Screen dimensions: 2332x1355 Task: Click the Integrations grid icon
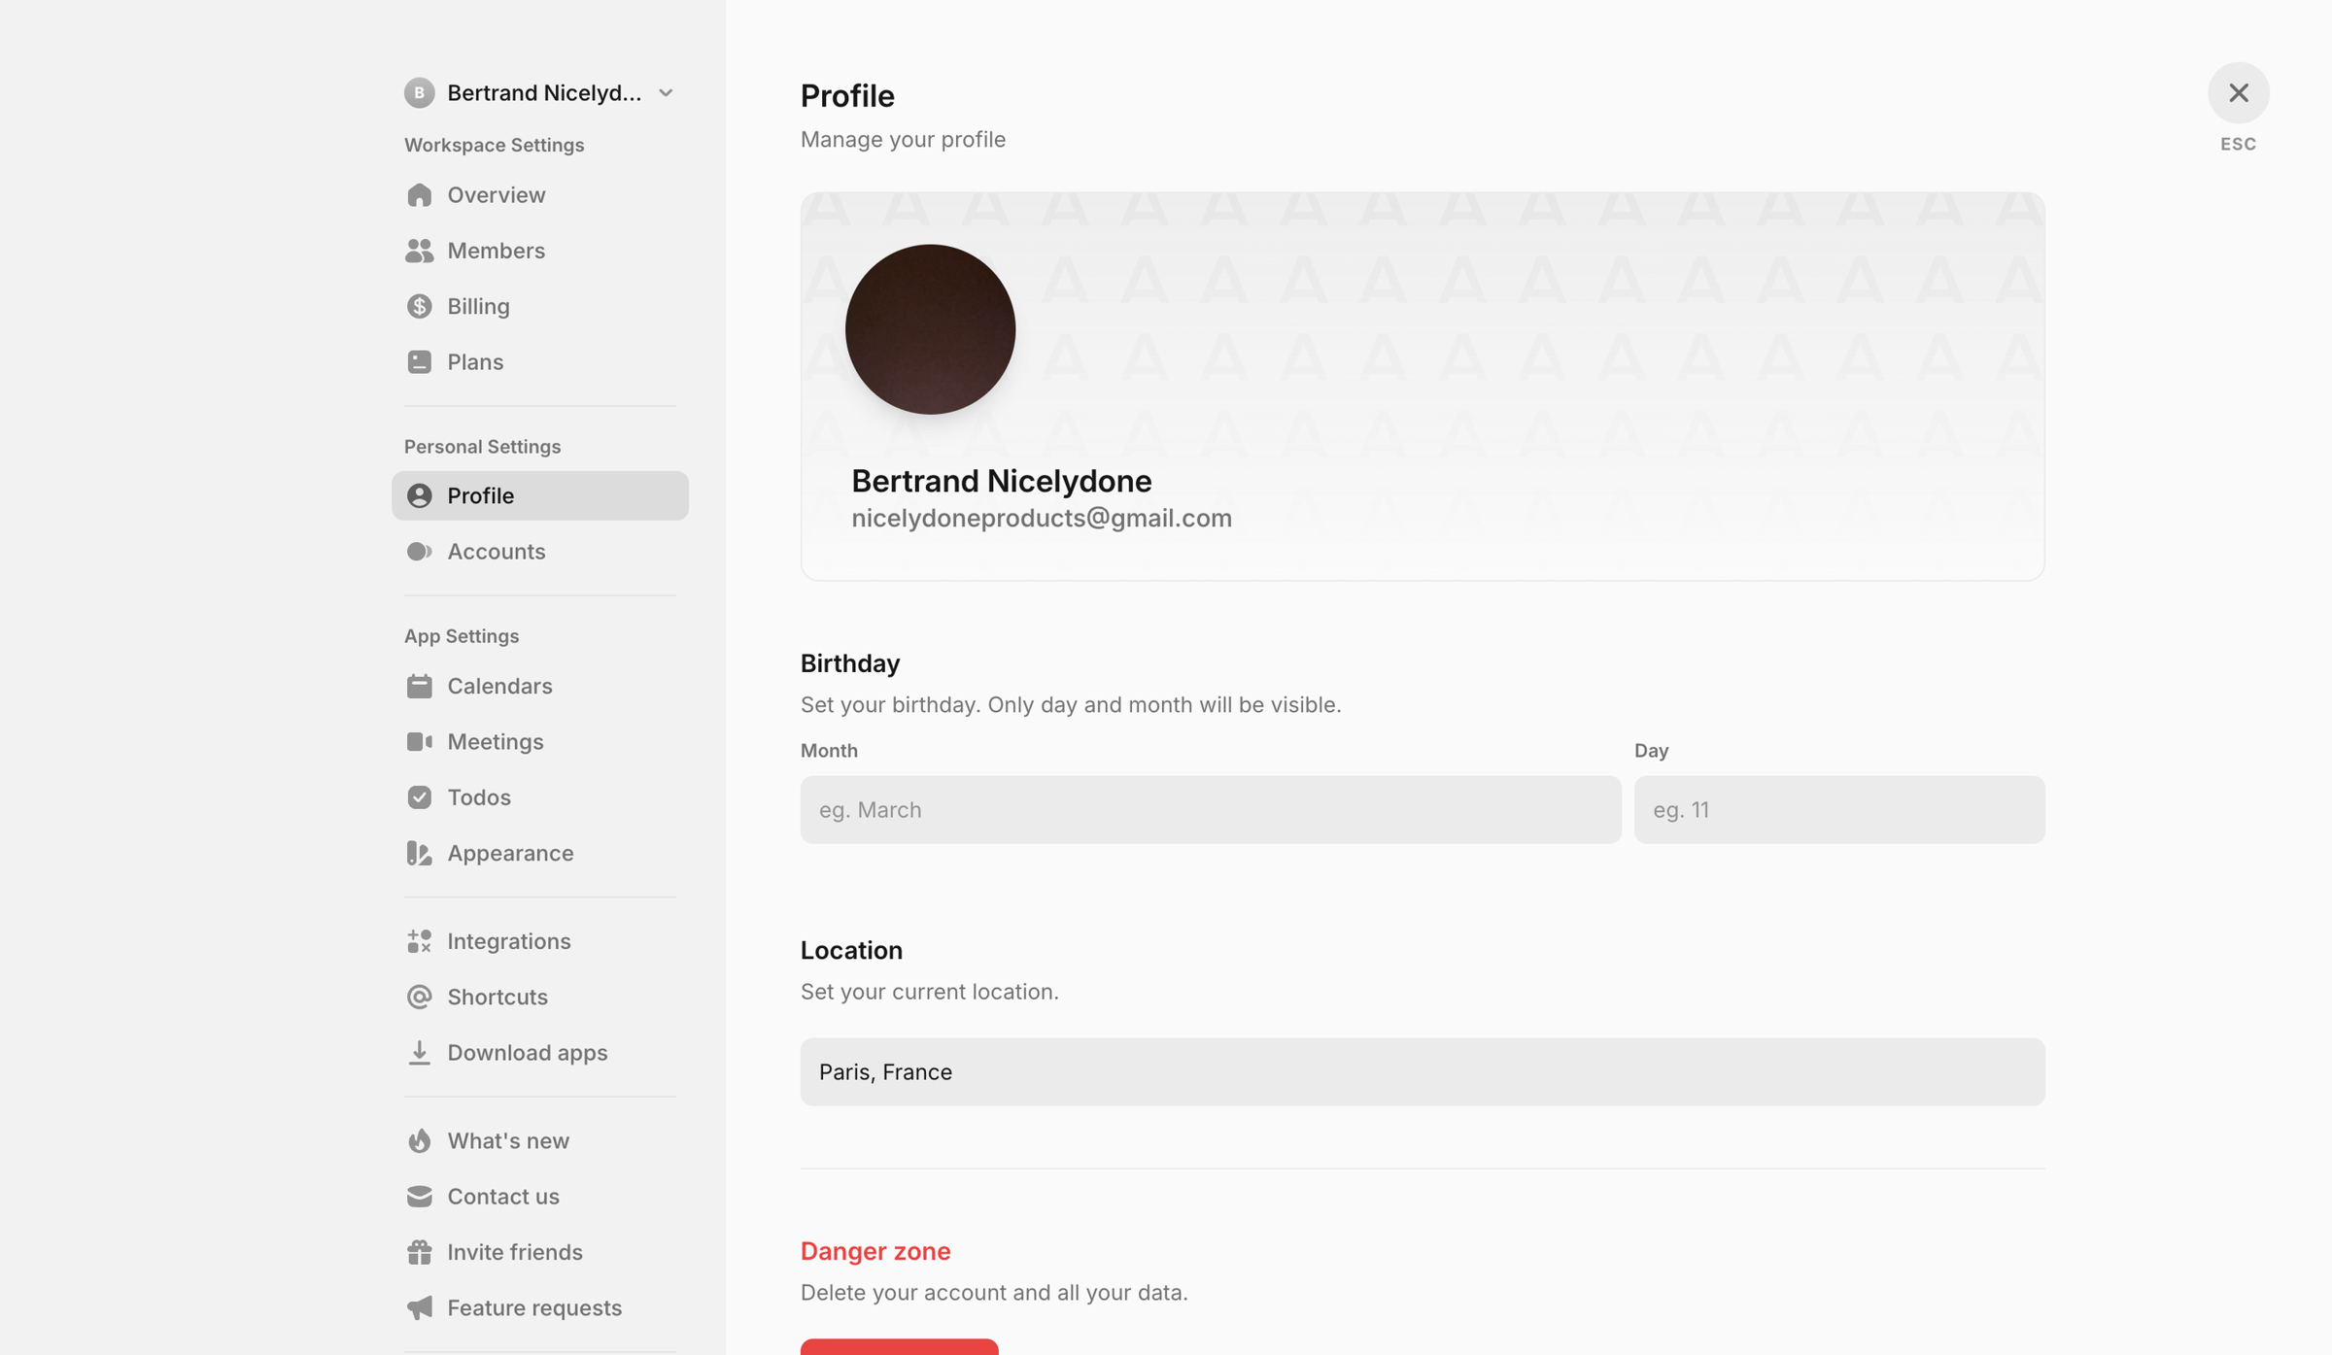coord(419,941)
